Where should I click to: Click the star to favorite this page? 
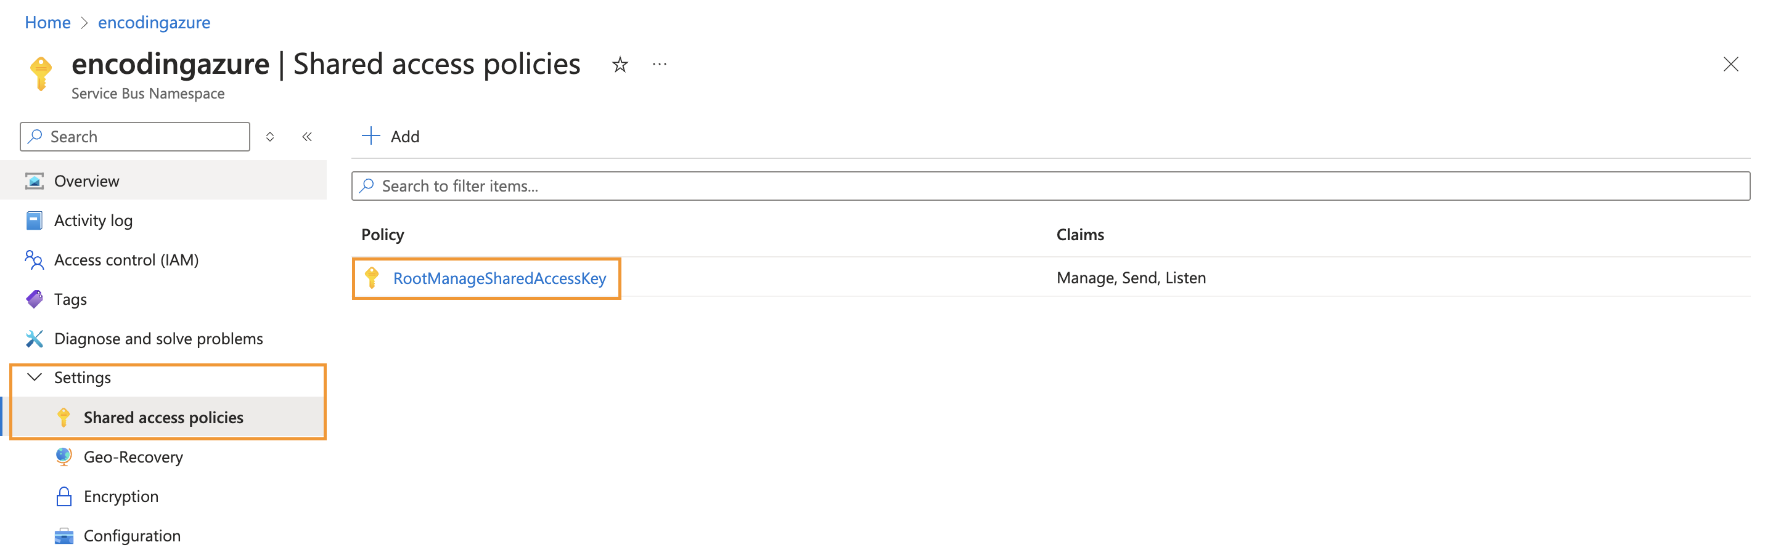619,64
